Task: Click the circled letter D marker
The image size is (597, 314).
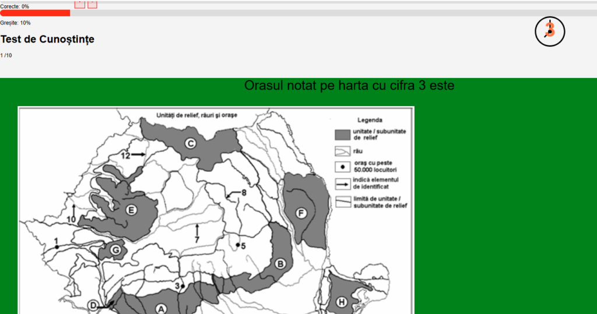Action: tap(93, 305)
